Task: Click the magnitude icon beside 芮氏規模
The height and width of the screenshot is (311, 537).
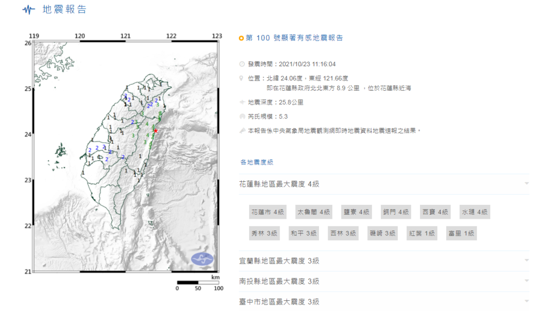Action: pyautogui.click(x=242, y=116)
